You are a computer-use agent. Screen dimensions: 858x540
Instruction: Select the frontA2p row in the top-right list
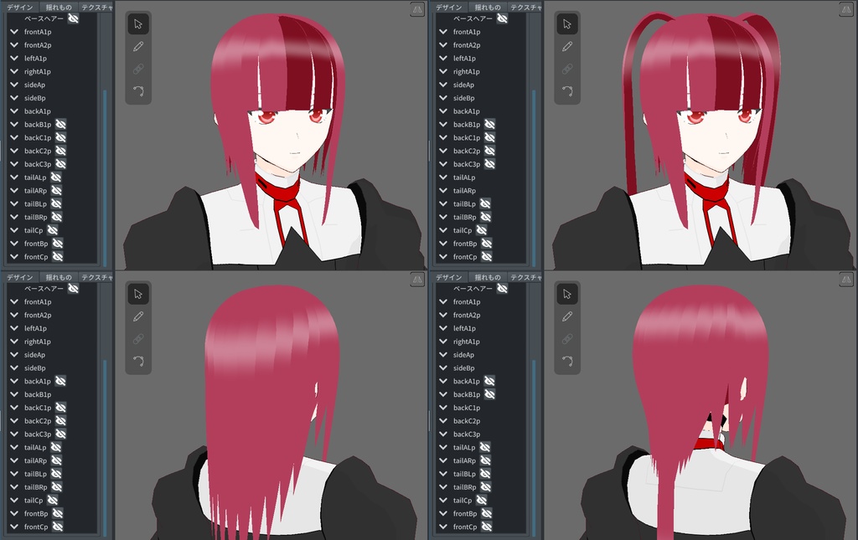tap(480, 45)
